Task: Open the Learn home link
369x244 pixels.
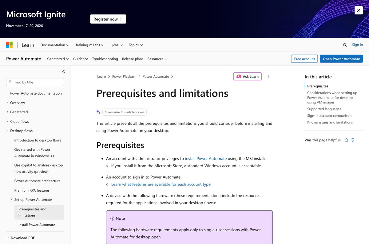Action: click(x=28, y=45)
